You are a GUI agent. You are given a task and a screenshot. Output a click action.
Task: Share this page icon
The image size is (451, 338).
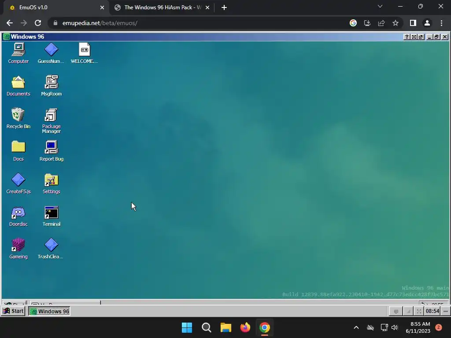coord(381,23)
